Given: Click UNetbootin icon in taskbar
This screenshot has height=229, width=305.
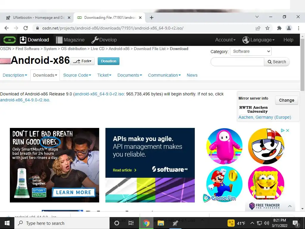Looking at the screenshot, I should (x=175, y=223).
